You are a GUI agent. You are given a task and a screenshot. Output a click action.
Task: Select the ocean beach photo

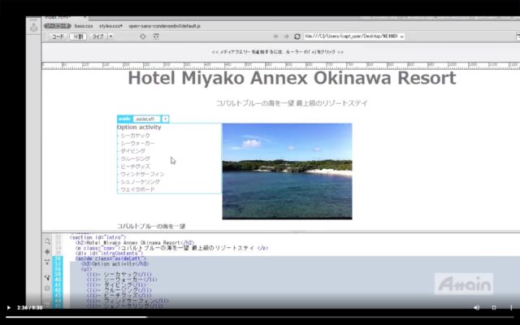point(287,171)
